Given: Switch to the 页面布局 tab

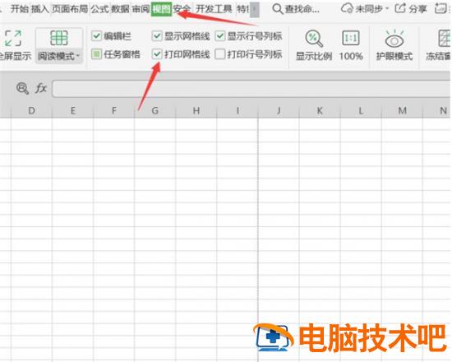Looking at the screenshot, I should (70, 9).
